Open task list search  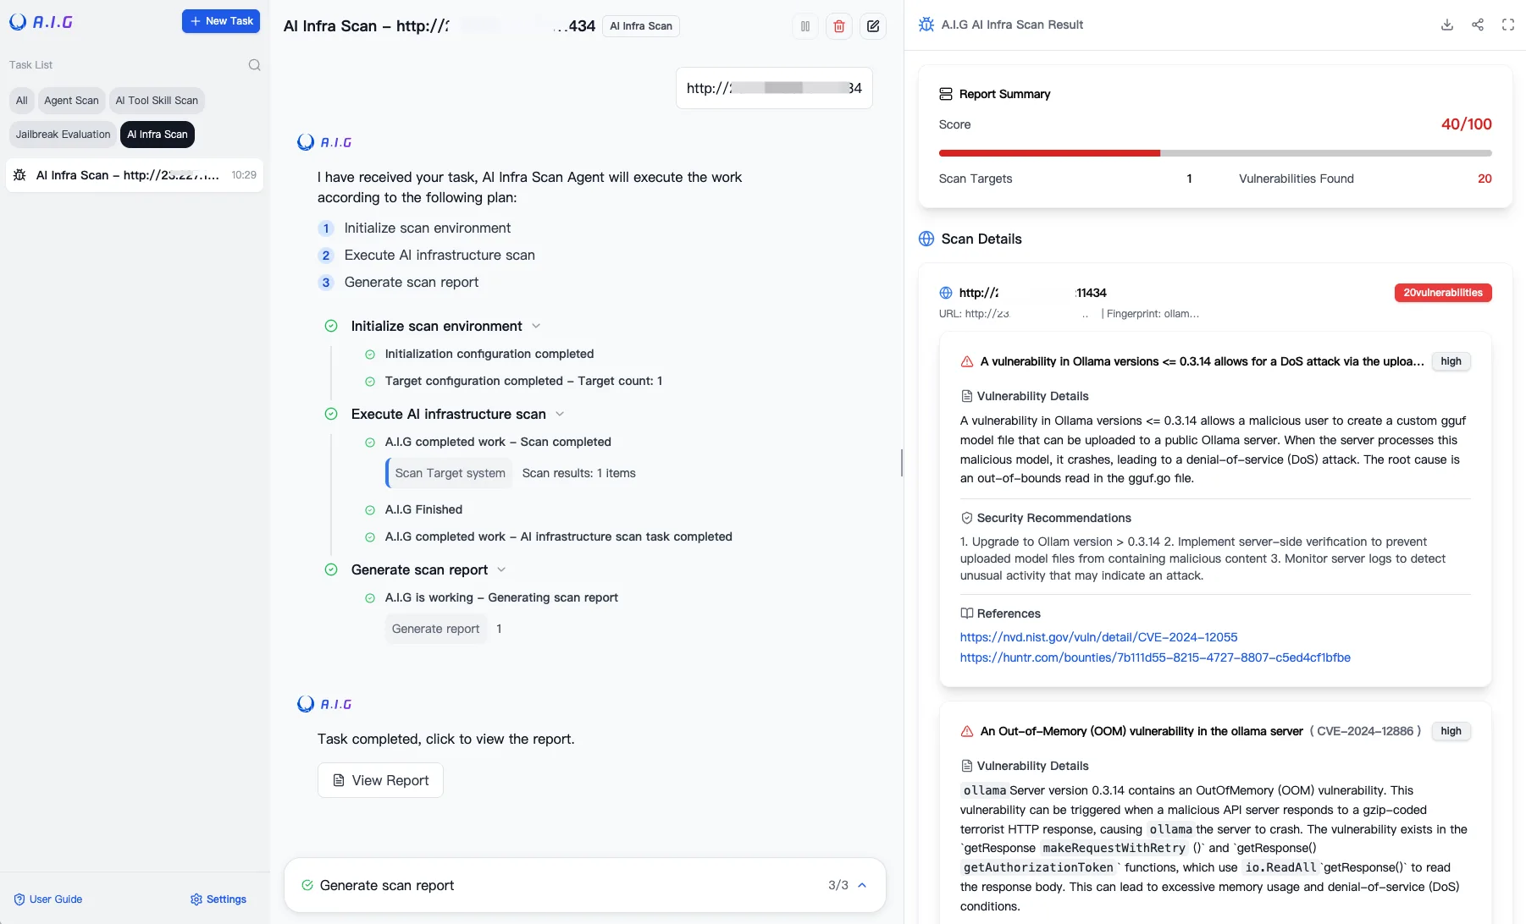tap(254, 65)
